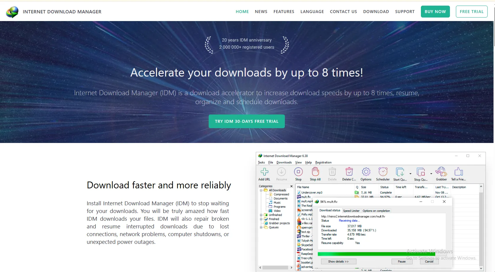Click the vlc cone file icon
The height and width of the screenshot is (272, 495).
tap(299, 219)
